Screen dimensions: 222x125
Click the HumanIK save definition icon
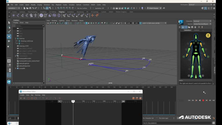(x=192, y=27)
